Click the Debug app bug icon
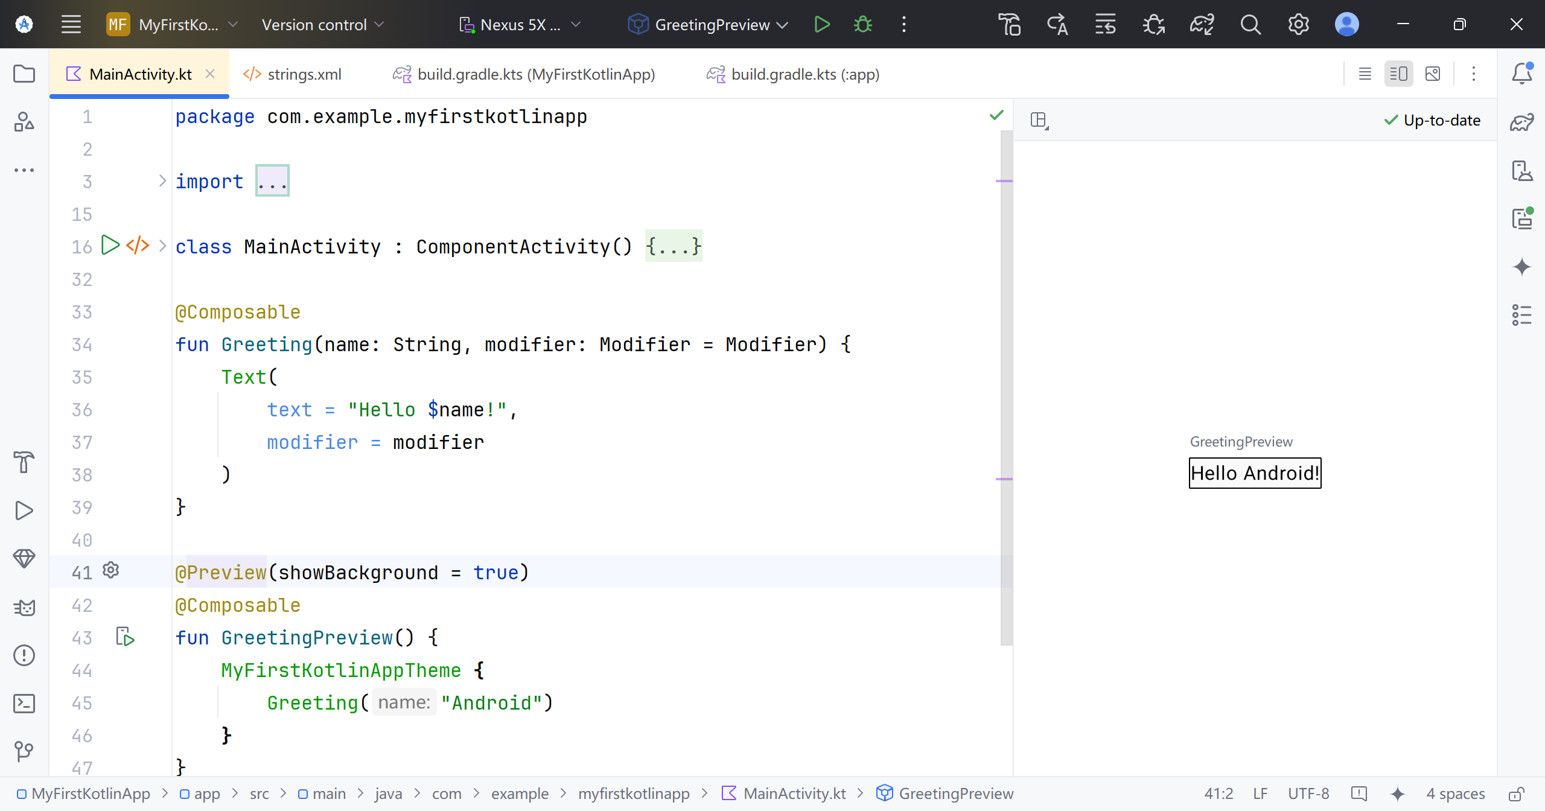 pyautogui.click(x=862, y=25)
